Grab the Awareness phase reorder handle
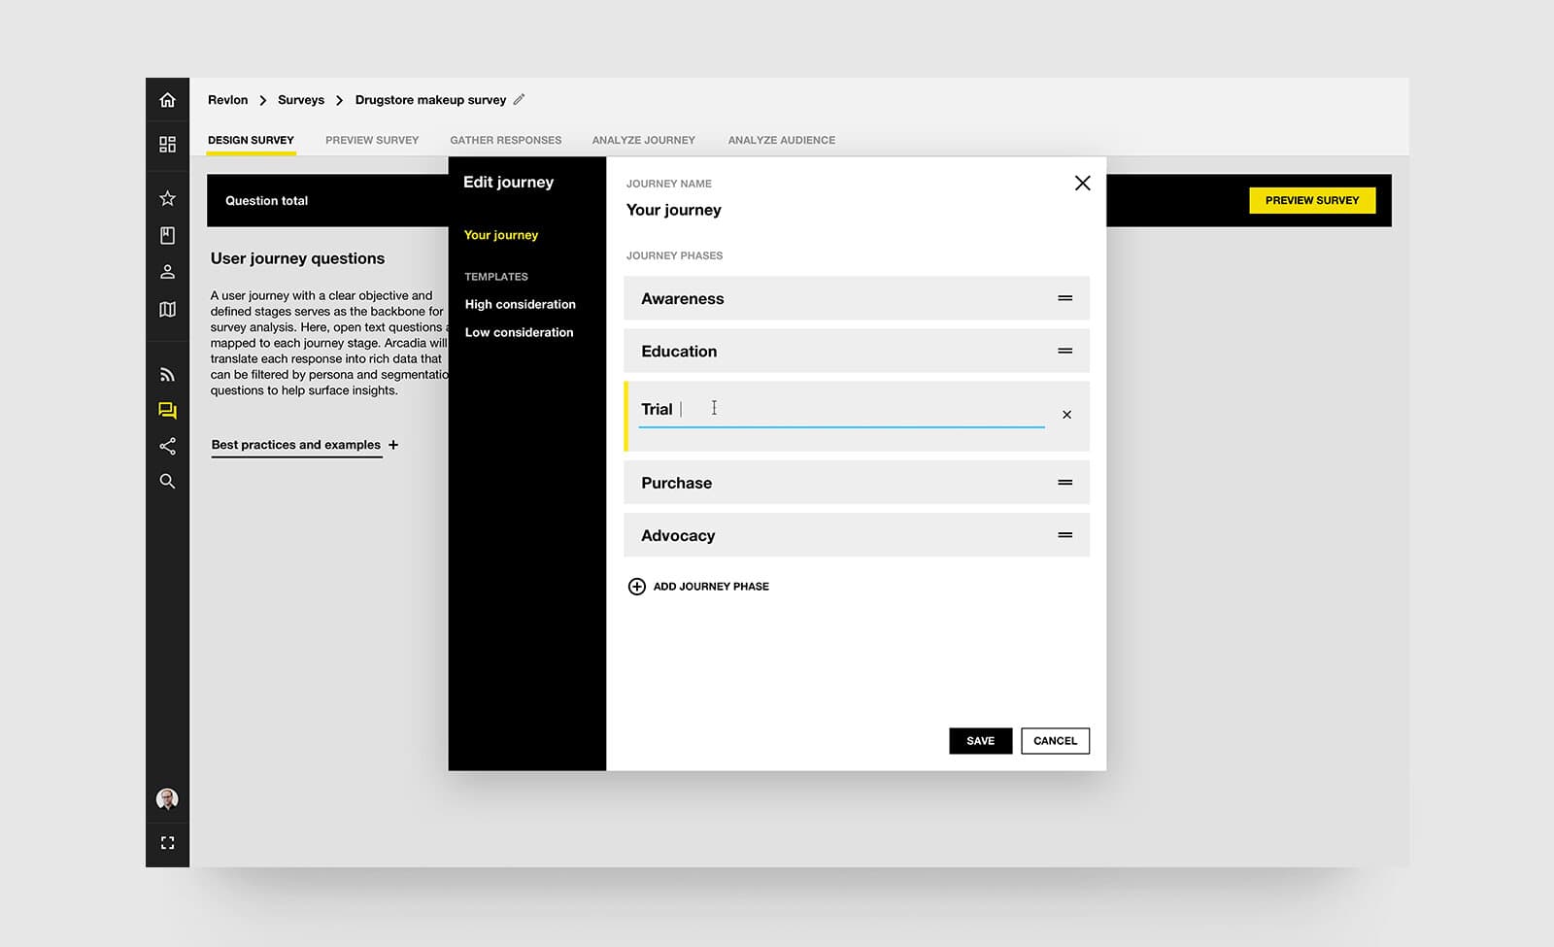The image size is (1554, 947). pos(1064,298)
